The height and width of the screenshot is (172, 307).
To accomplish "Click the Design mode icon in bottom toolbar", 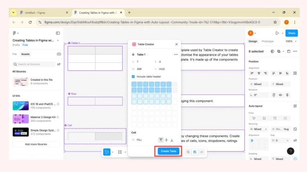I will tap(195, 152).
